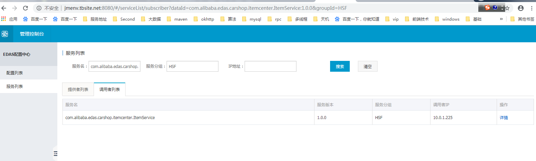
Task: Click the blue help question-mark icon
Action: (x=495, y=7)
